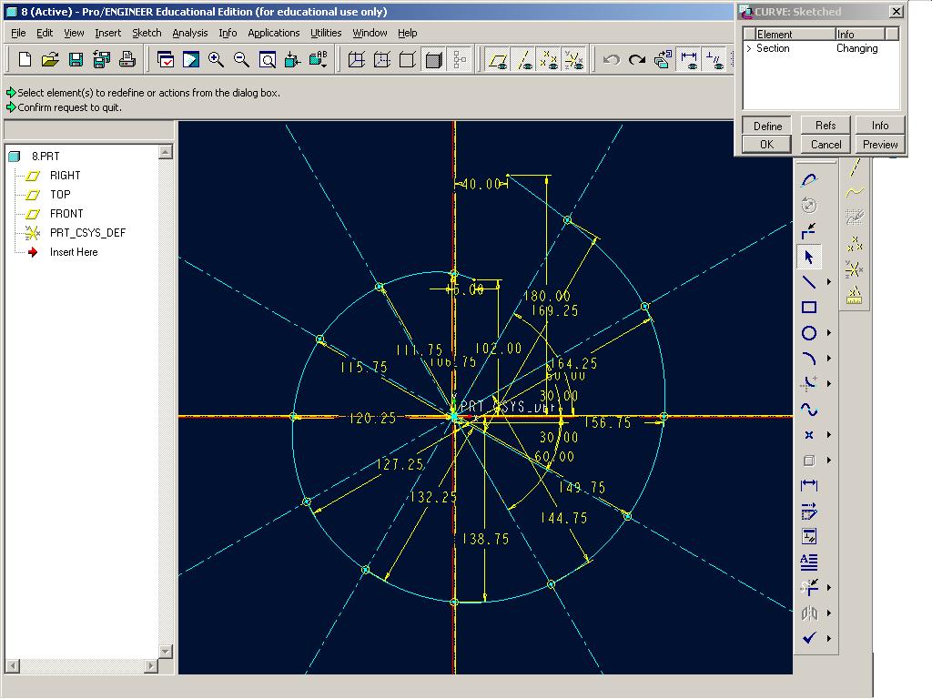Select the Text sketch tool
Image resolution: width=932 pixels, height=699 pixels.
click(809, 562)
